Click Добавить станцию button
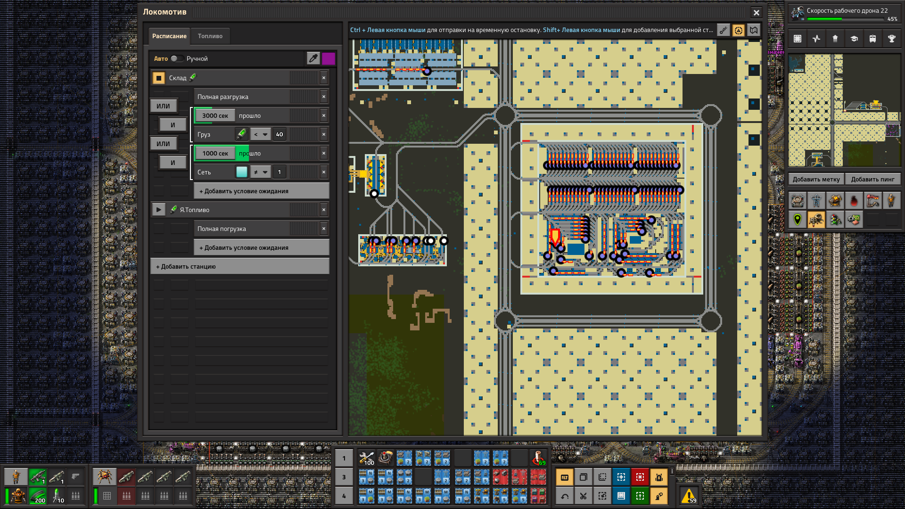This screenshot has width=905, height=509. tap(240, 266)
